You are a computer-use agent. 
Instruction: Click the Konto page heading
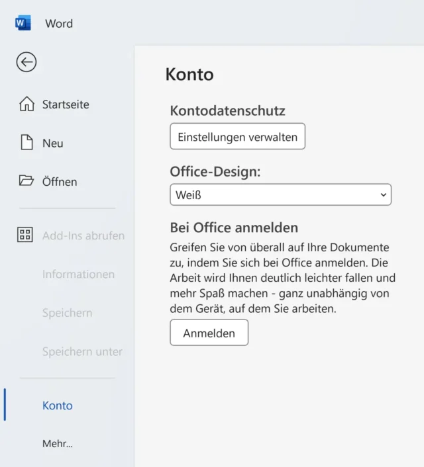[189, 74]
